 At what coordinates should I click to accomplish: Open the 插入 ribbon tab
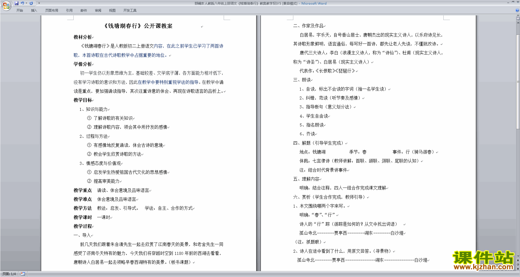pos(34,11)
